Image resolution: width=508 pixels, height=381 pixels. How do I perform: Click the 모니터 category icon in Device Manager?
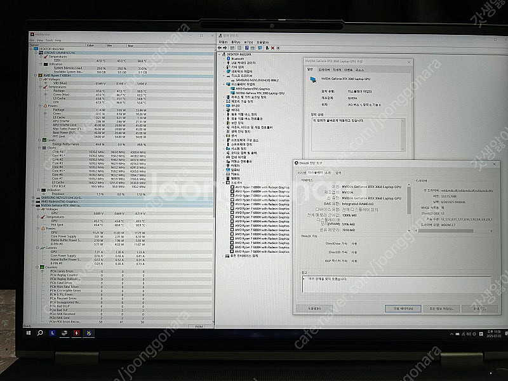[x=228, y=105]
